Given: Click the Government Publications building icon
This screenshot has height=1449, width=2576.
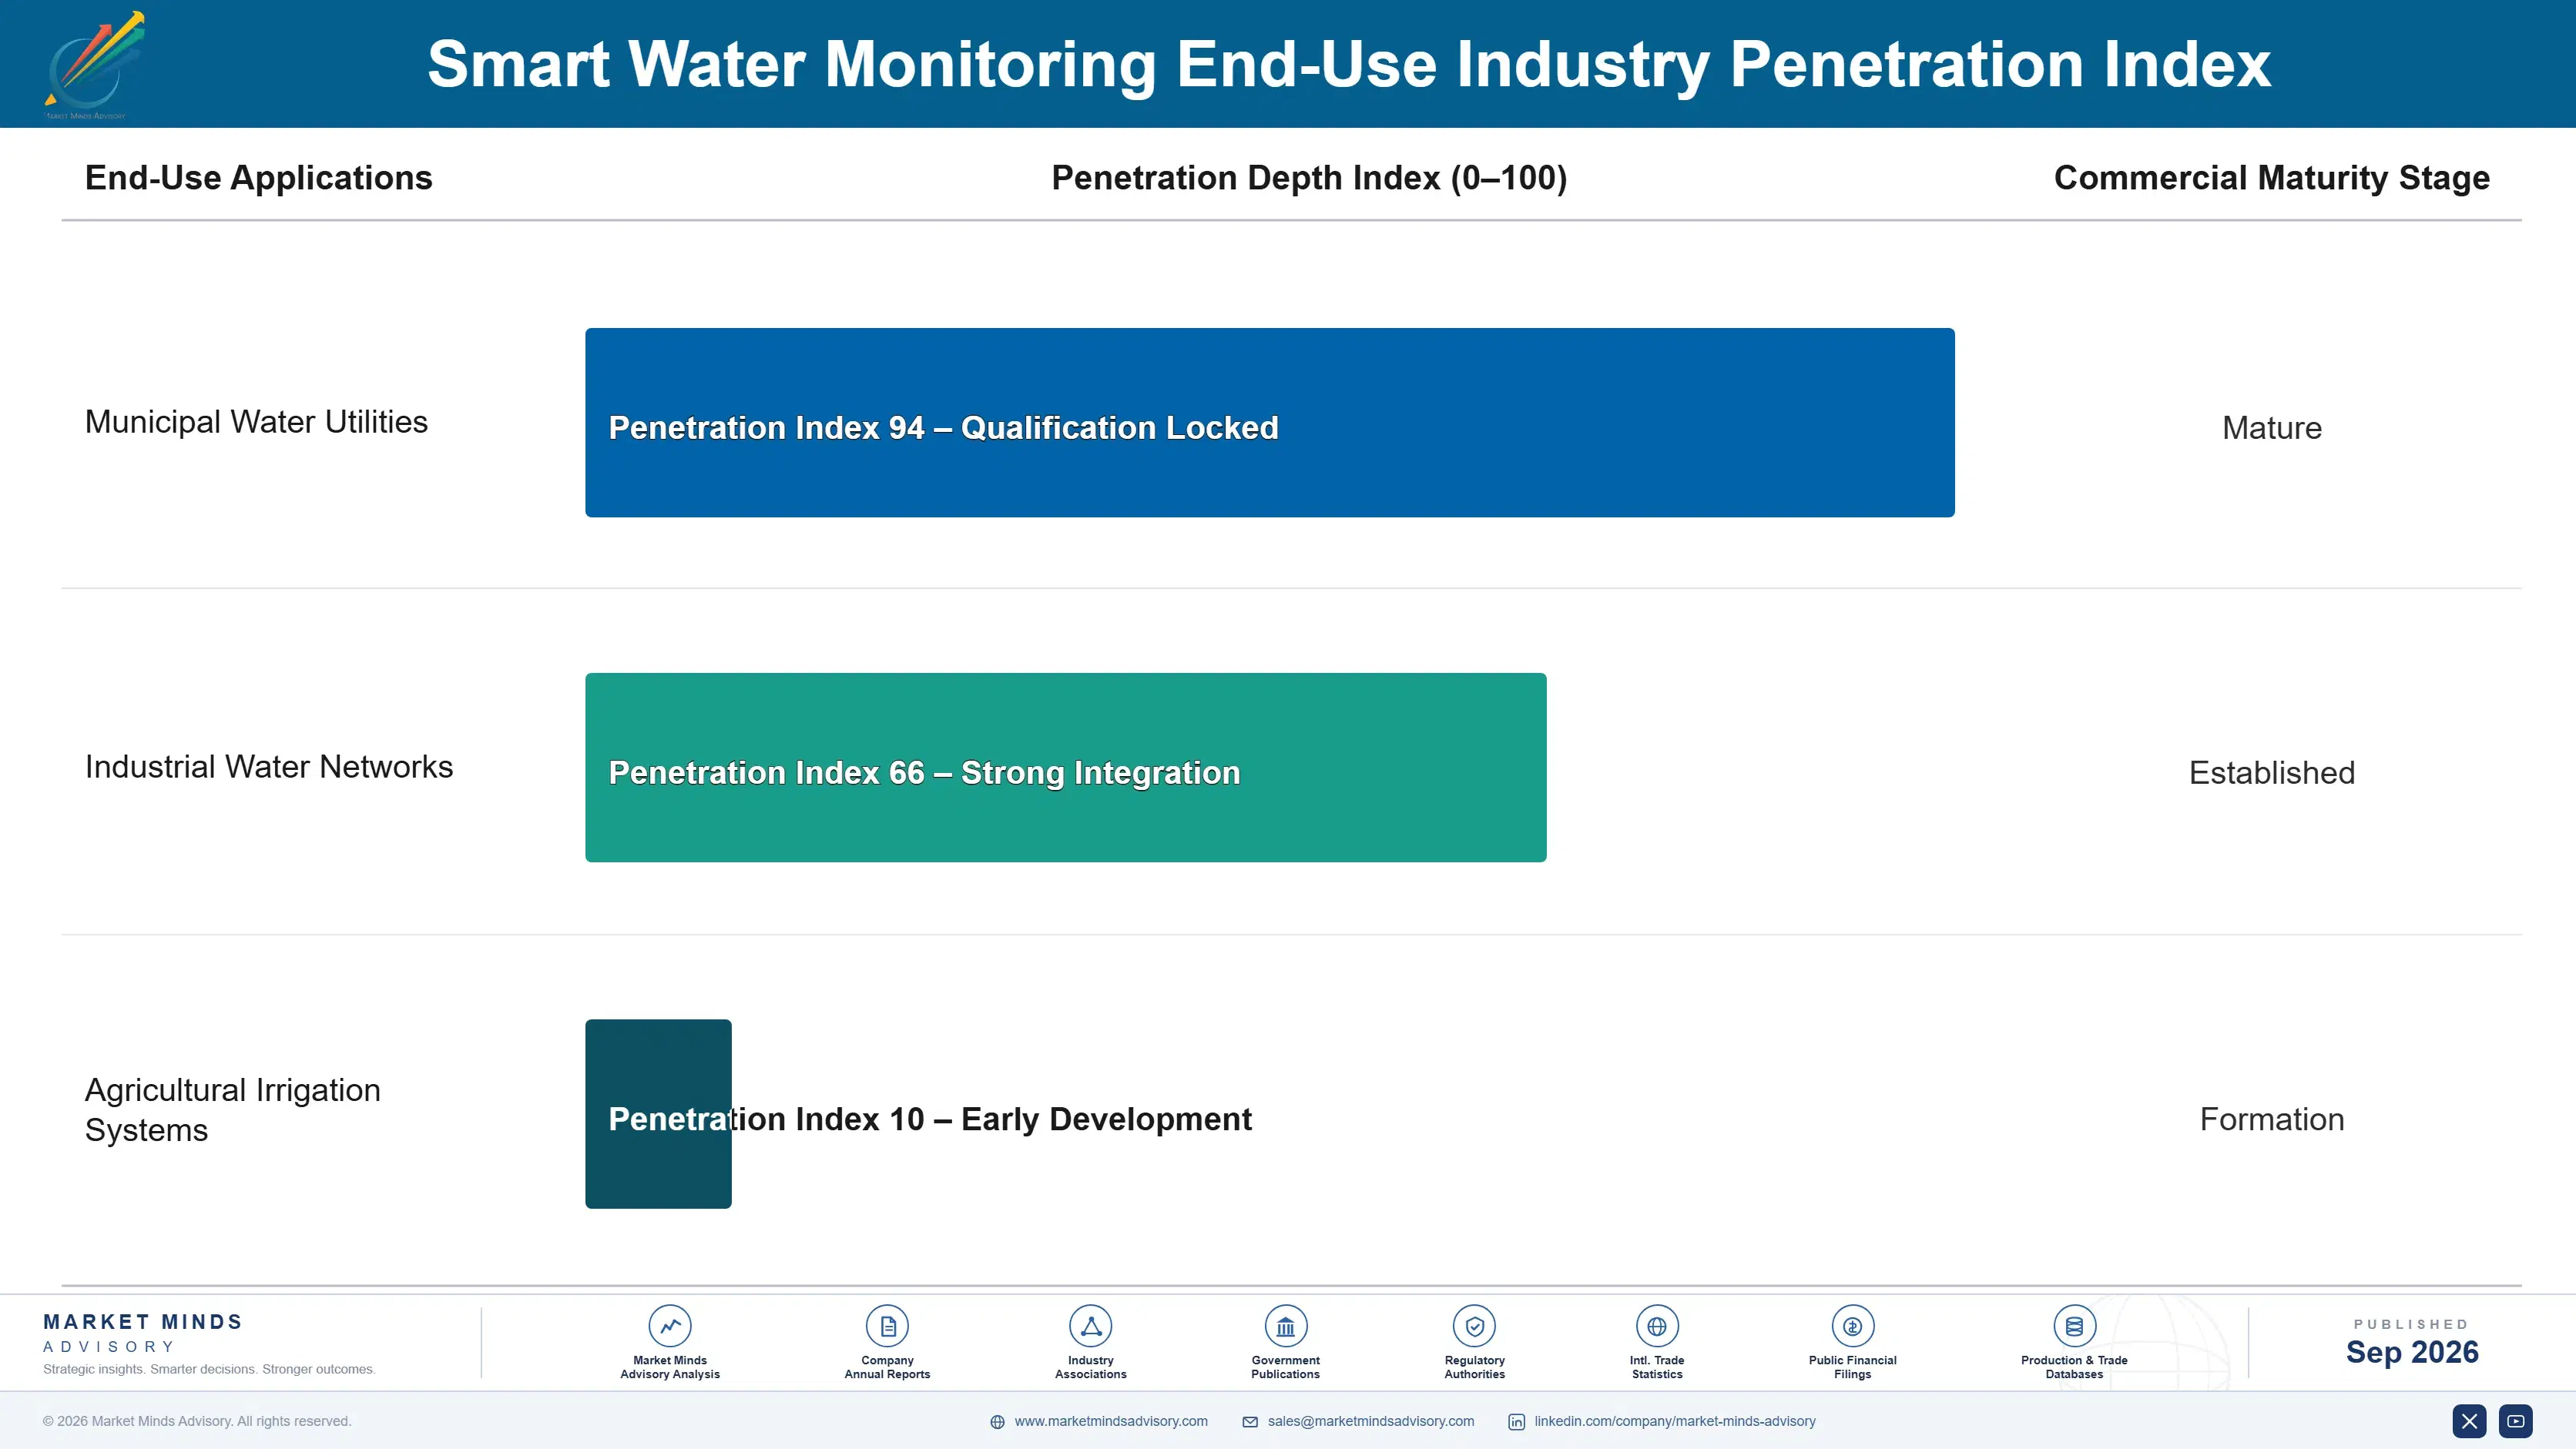Looking at the screenshot, I should [x=1285, y=1326].
